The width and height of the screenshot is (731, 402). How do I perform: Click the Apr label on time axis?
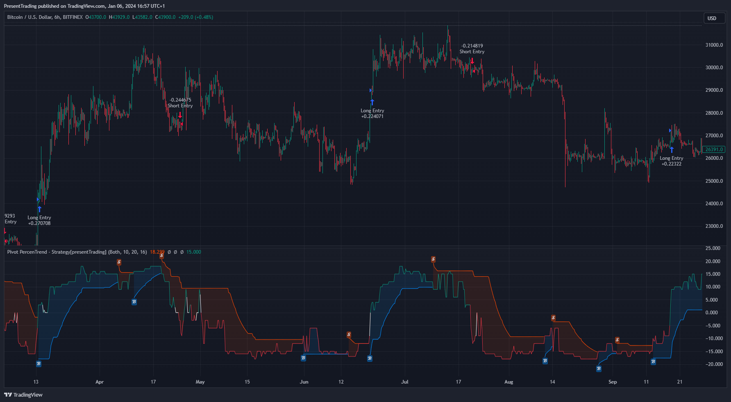[x=100, y=382]
